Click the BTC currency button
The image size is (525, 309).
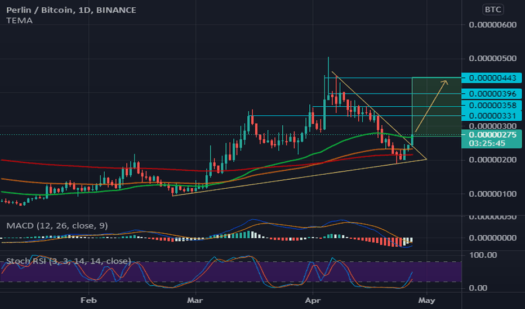tap(493, 10)
